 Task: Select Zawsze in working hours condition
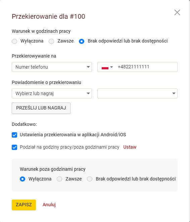click(x=51, y=41)
